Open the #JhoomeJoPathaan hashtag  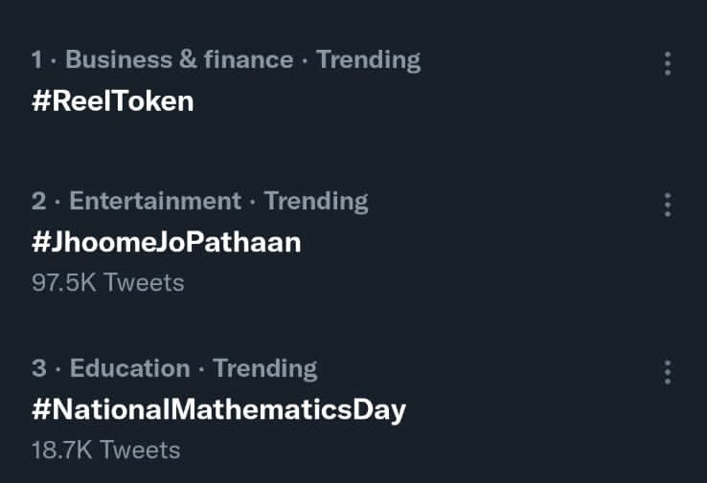click(167, 242)
